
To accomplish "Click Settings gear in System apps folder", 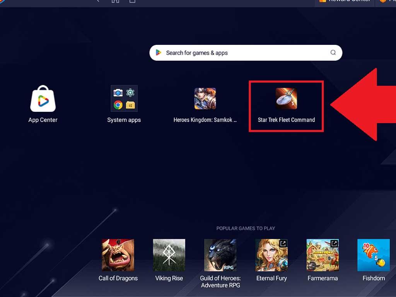I will point(130,93).
